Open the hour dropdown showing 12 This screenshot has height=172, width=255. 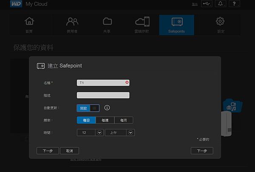90,132
